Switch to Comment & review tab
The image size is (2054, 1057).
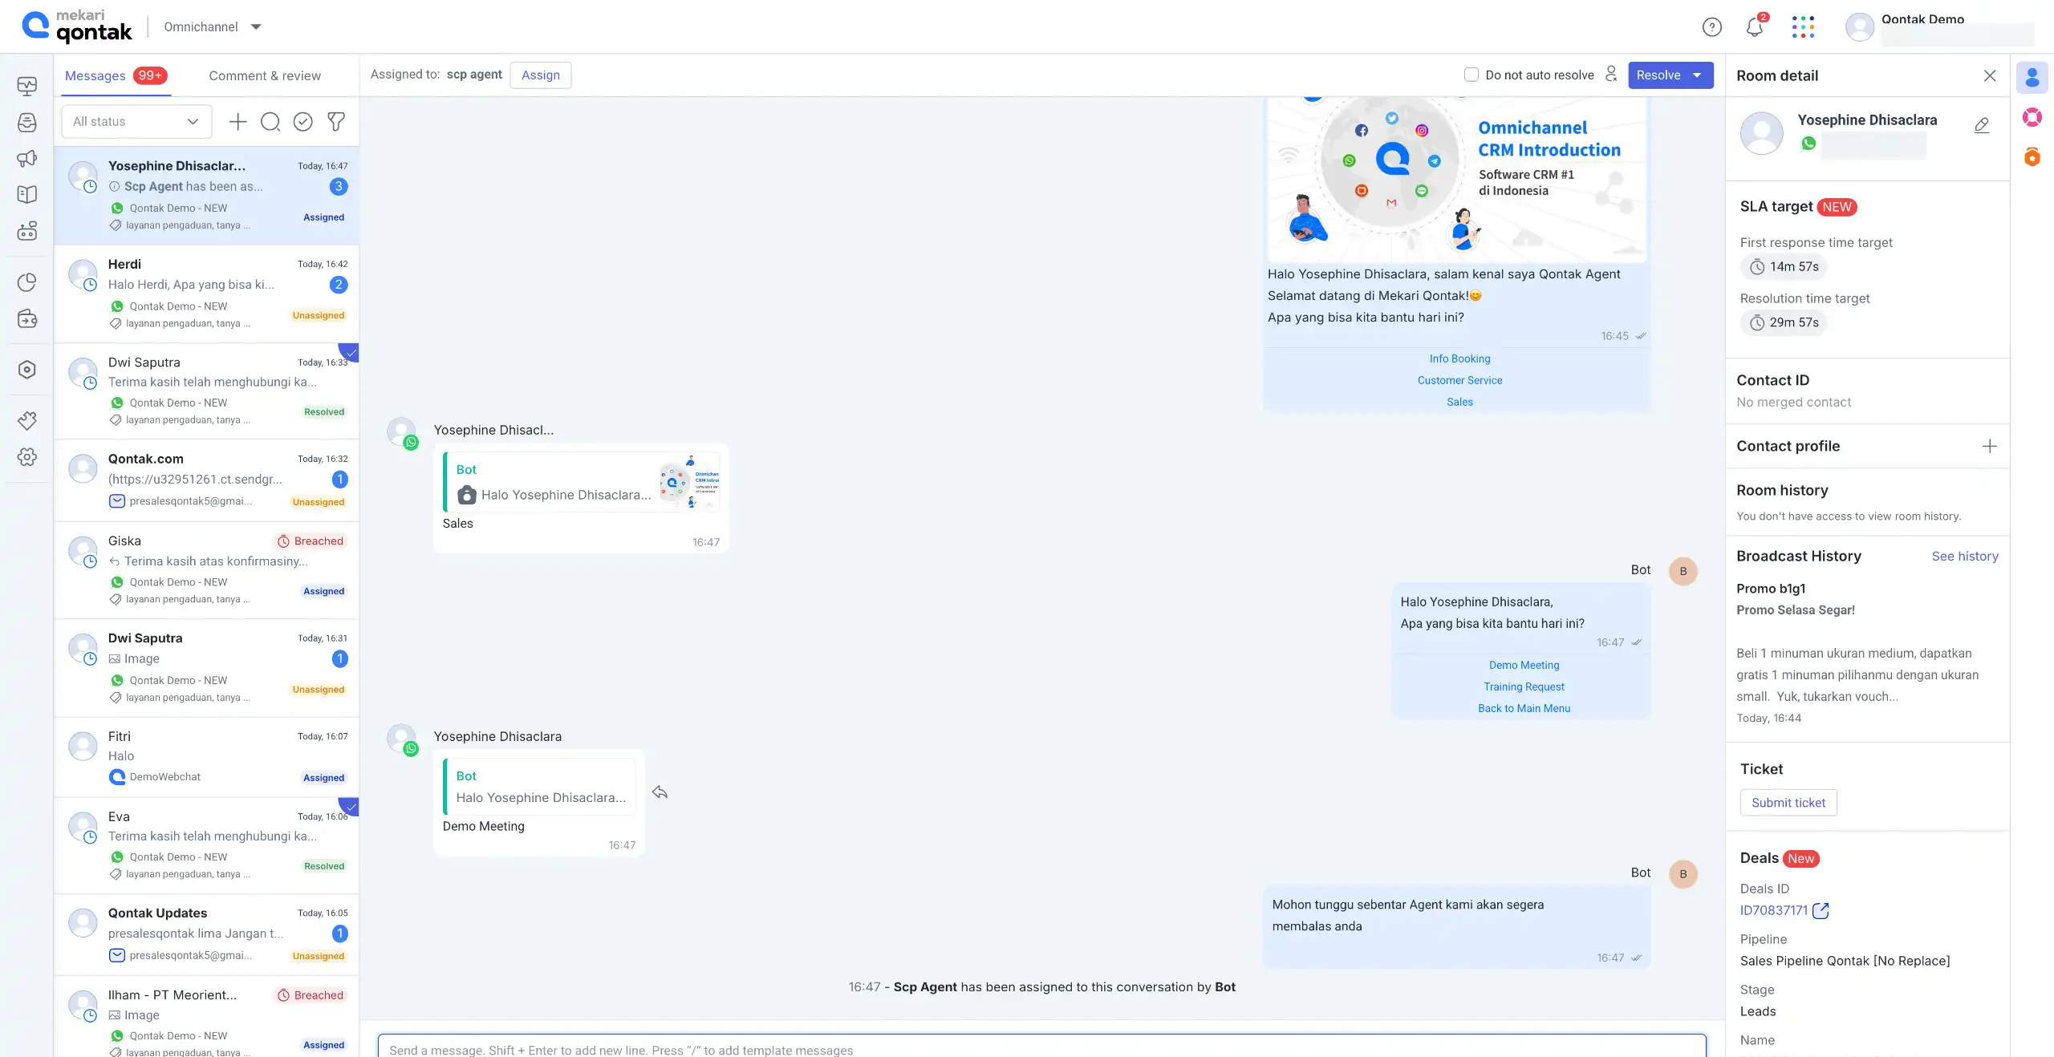point(265,76)
